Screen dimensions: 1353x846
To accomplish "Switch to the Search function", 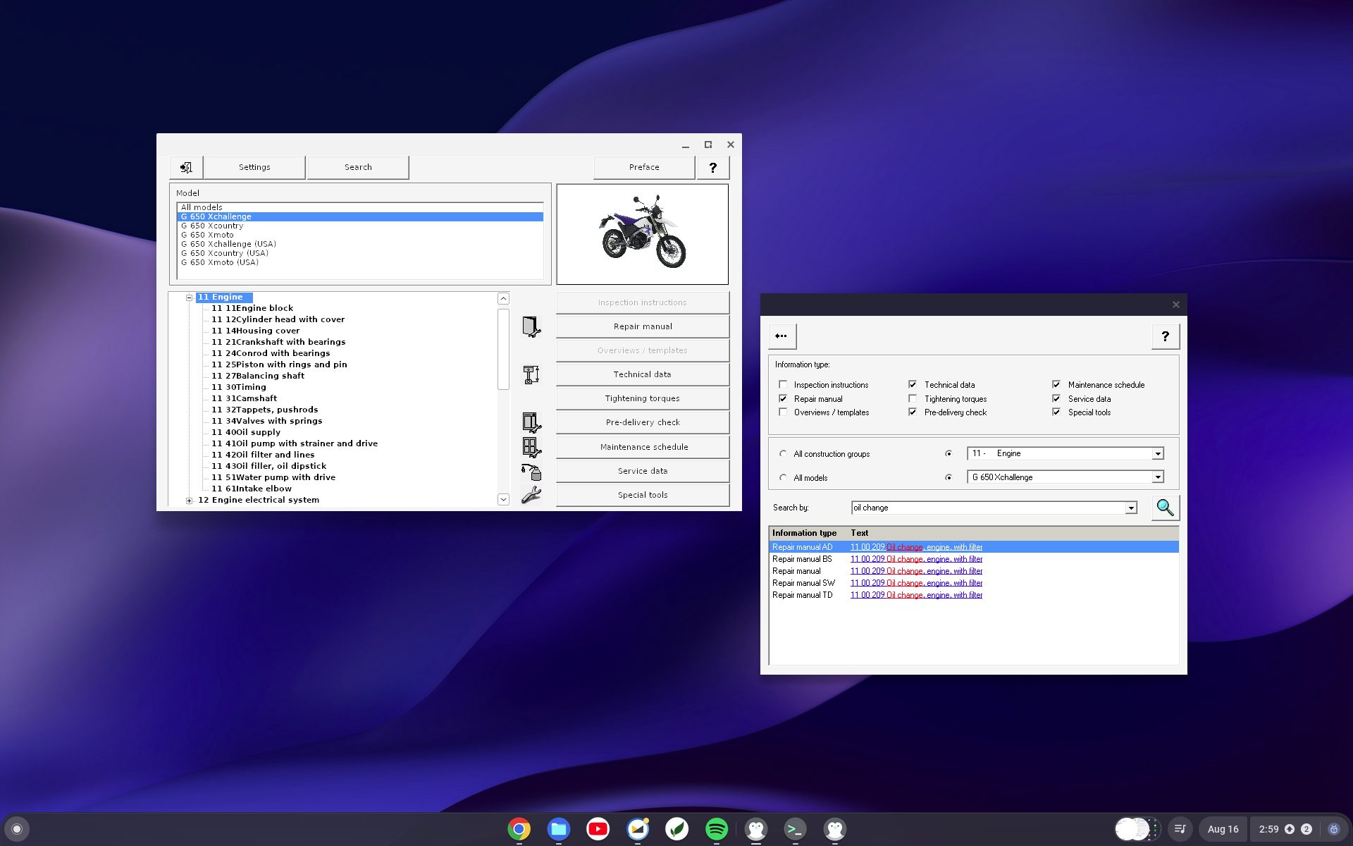I will 357,167.
